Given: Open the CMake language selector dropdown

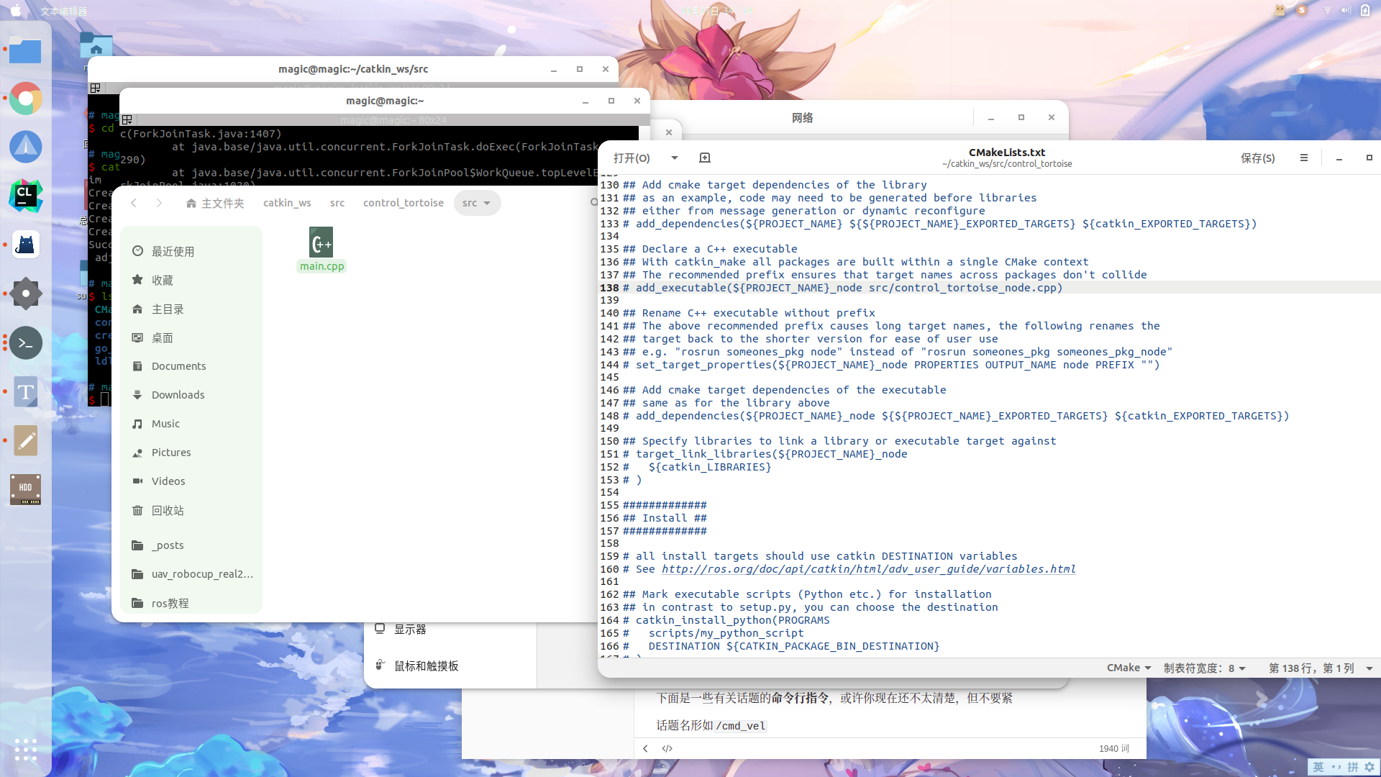Looking at the screenshot, I should pos(1129,668).
